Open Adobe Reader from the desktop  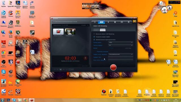point(4,44)
